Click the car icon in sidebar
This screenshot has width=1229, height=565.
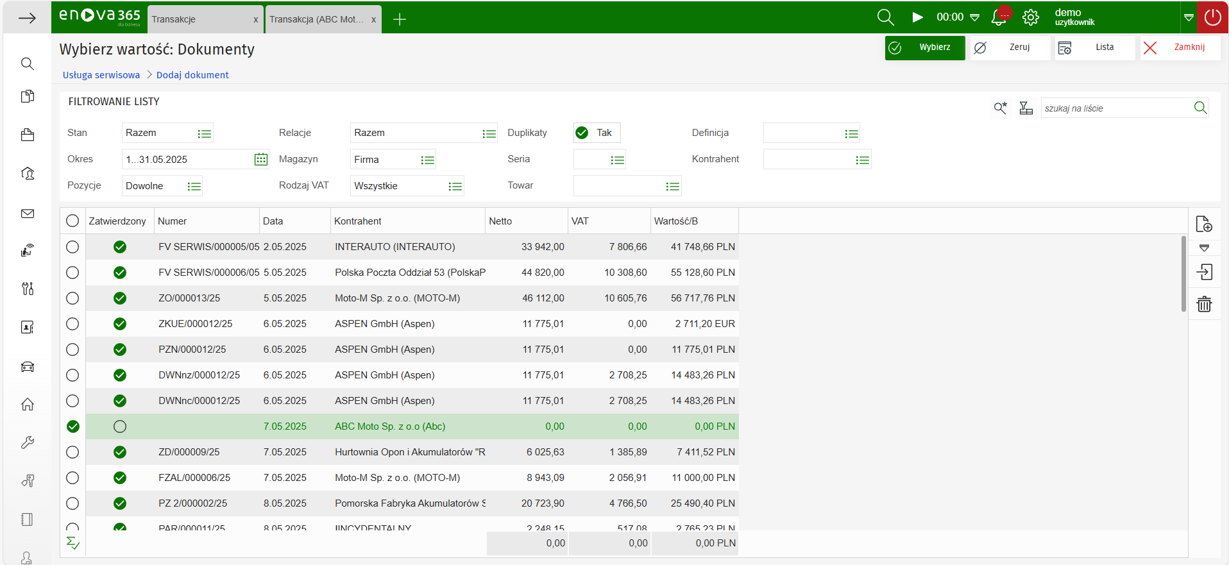[28, 367]
